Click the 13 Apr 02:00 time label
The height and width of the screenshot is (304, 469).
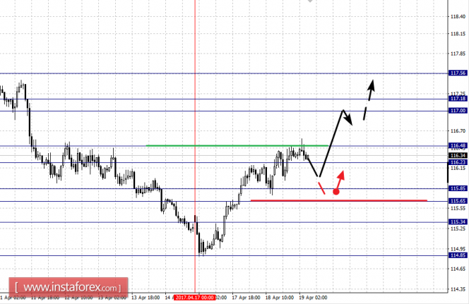point(112,298)
